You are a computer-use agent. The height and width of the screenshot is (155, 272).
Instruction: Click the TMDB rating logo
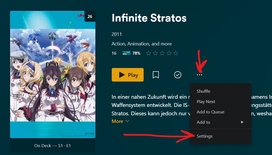pos(126,53)
